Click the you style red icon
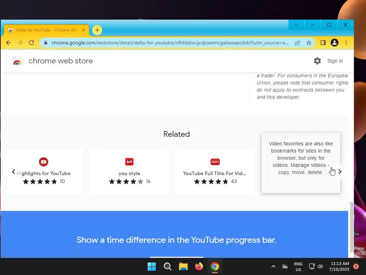The image size is (366, 275). coord(129,162)
